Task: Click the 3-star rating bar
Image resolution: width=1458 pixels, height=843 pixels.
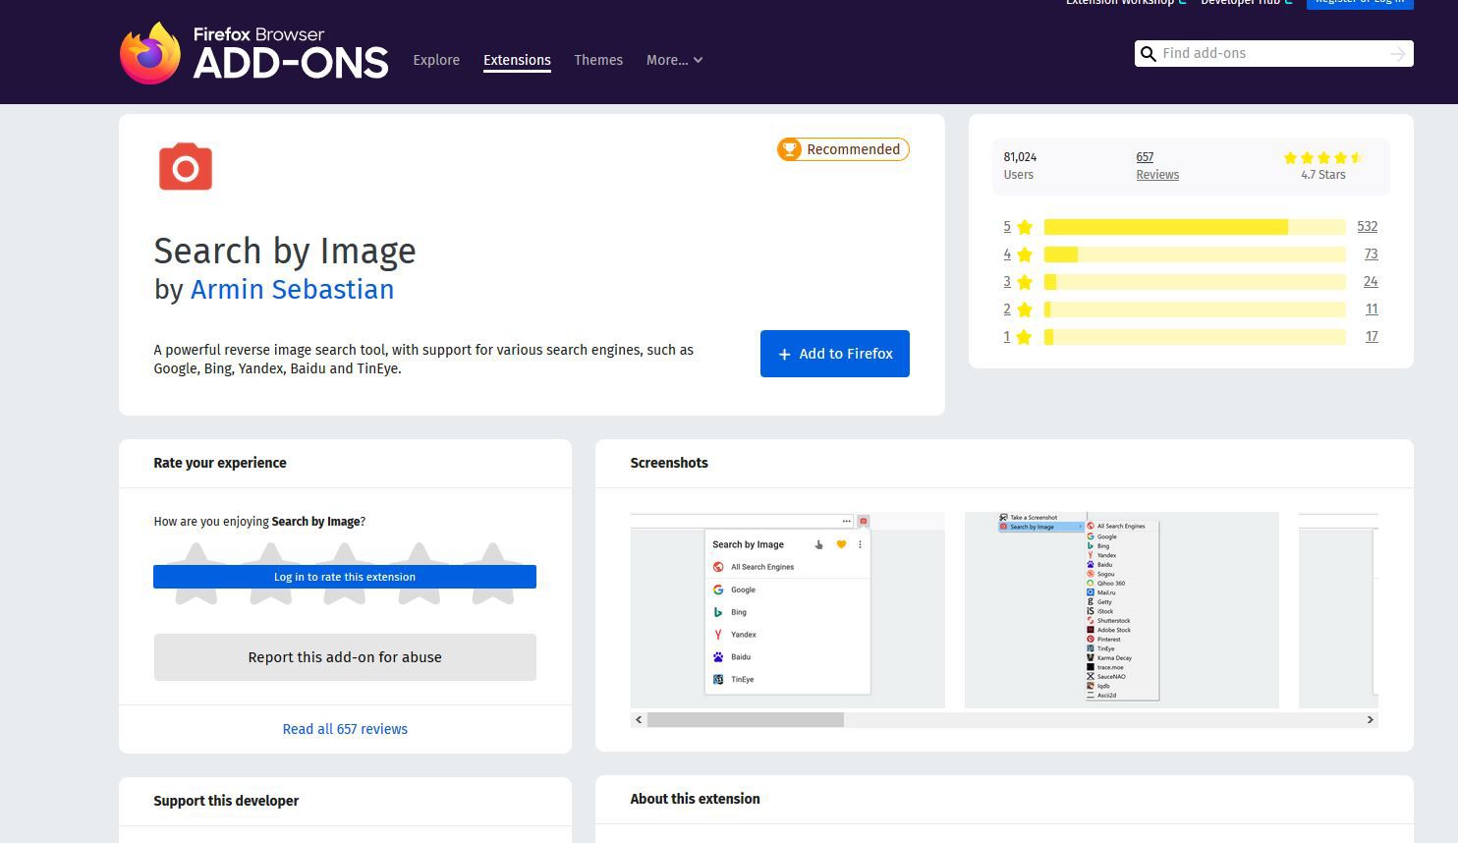Action: [x=1195, y=282]
